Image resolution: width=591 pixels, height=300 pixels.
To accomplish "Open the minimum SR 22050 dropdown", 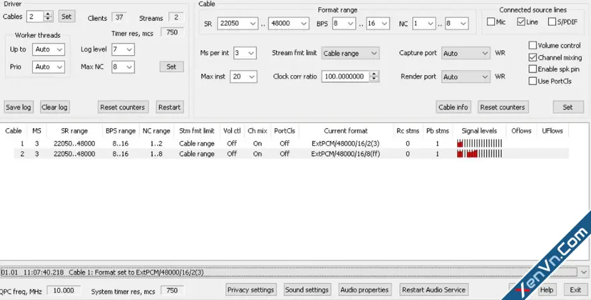I will coord(238,23).
